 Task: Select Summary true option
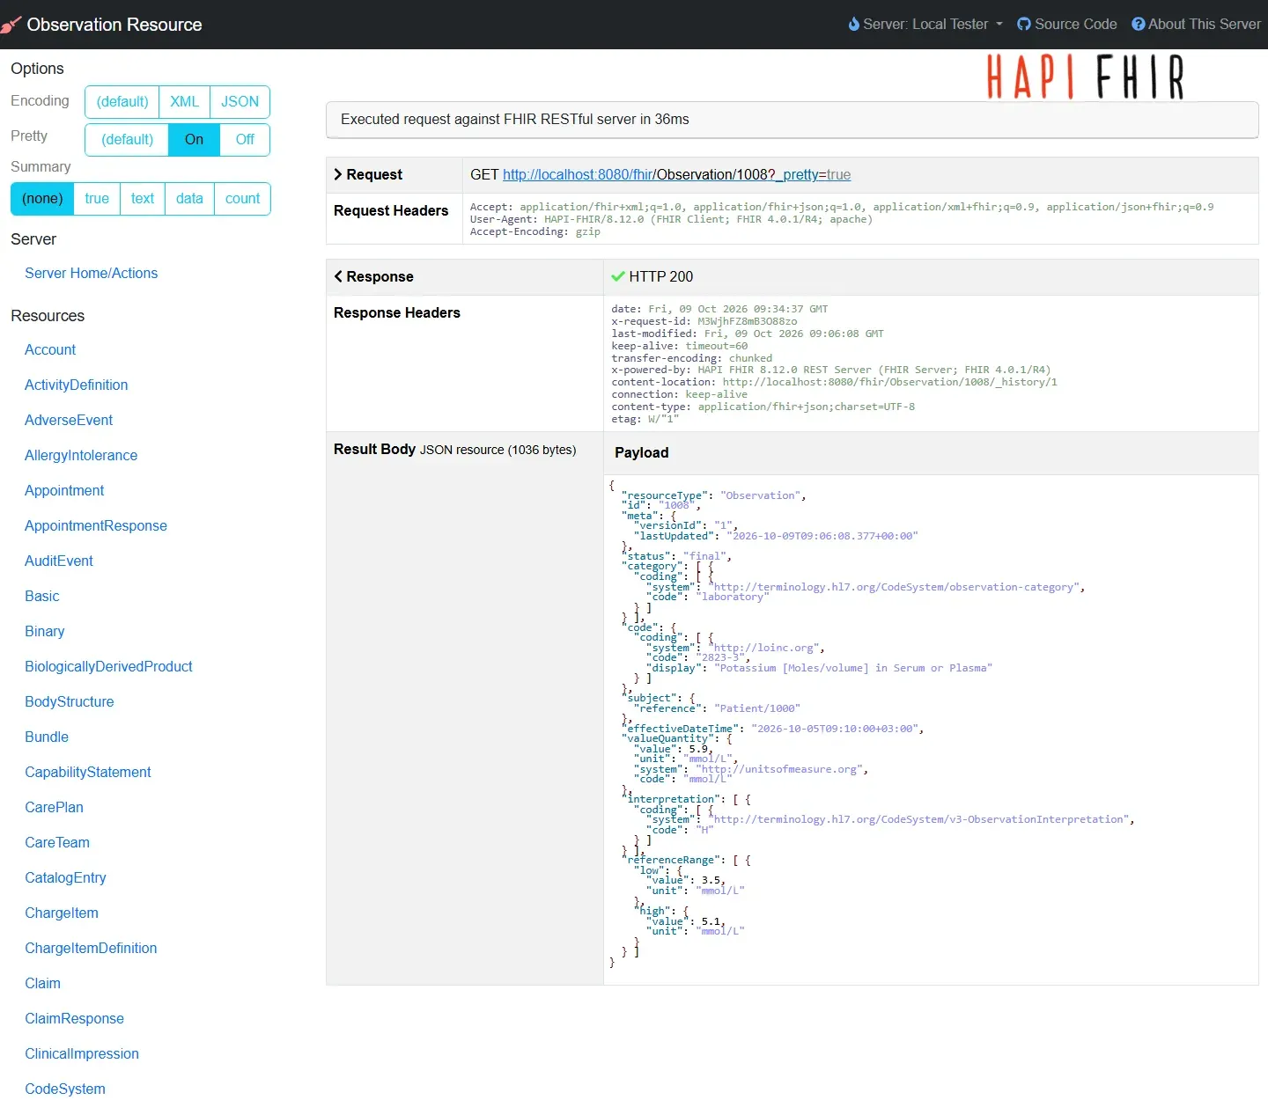click(x=97, y=199)
